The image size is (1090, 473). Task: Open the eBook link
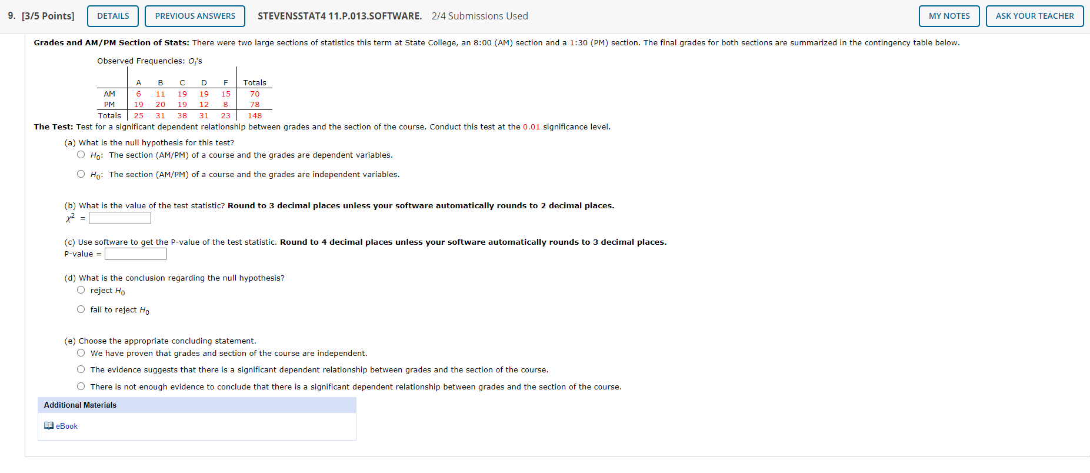pos(66,426)
